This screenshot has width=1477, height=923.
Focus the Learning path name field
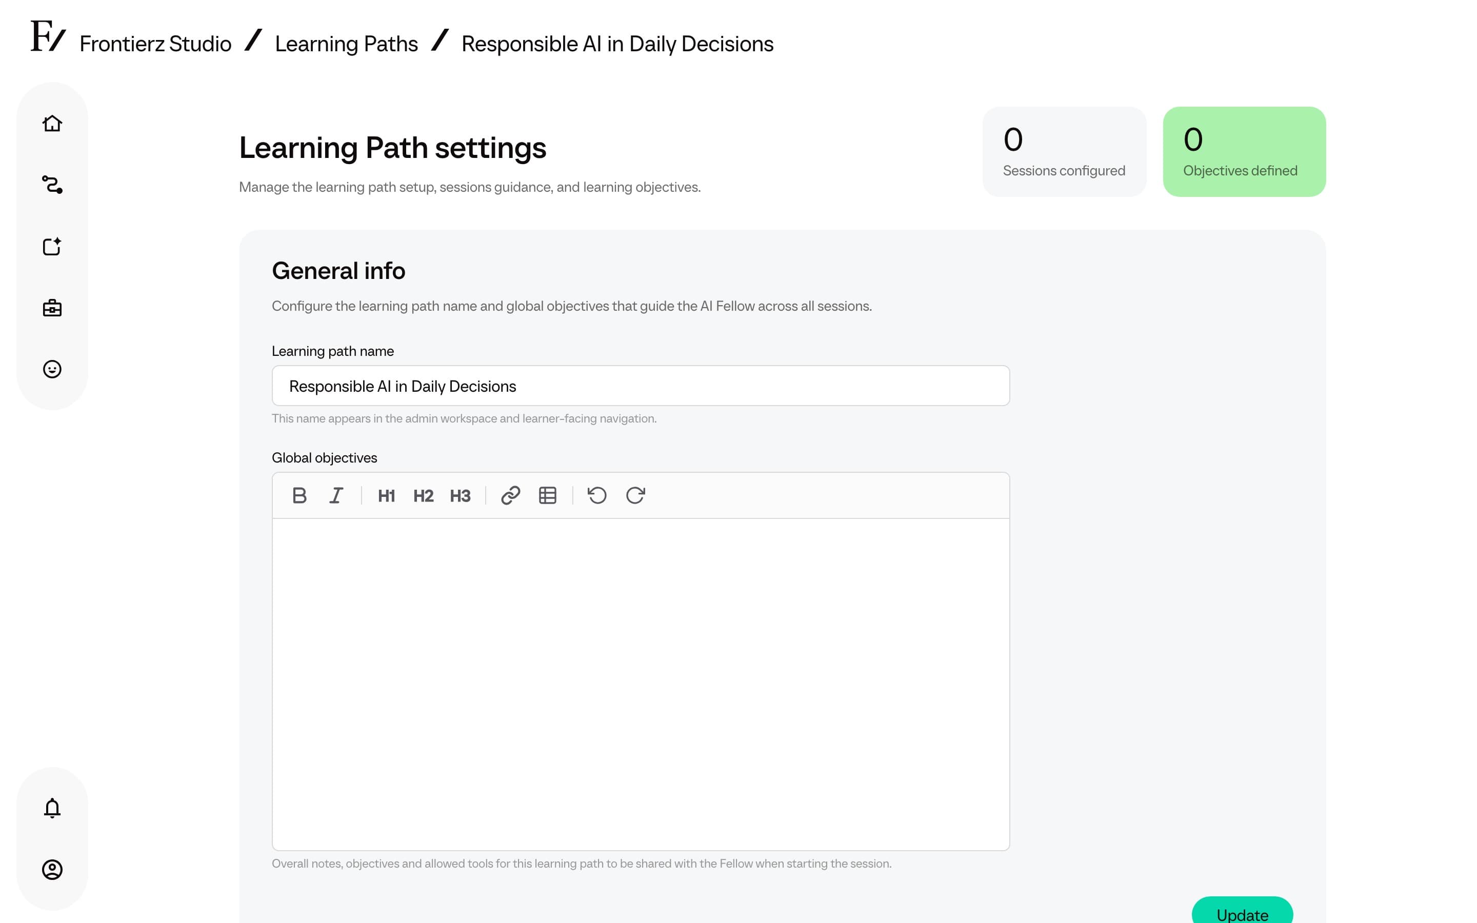pos(640,386)
